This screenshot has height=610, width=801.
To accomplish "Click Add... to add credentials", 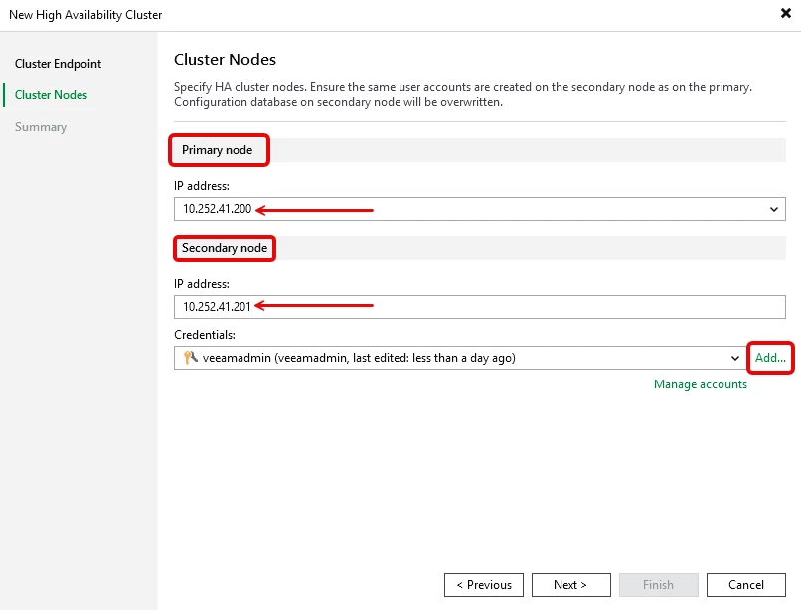I will tap(770, 358).
